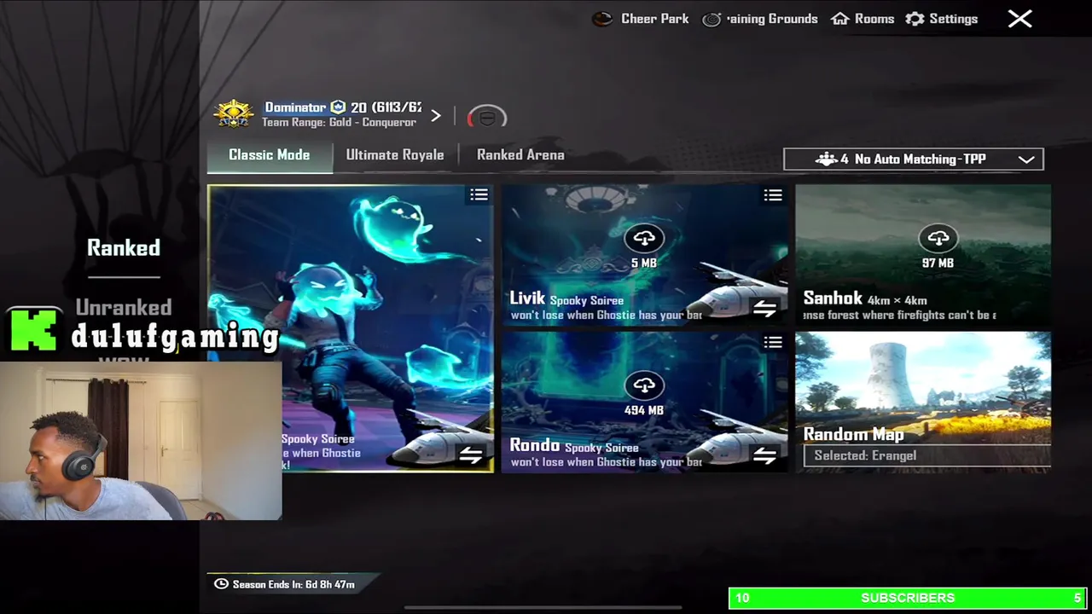
Task: Click Selected: Erangel field
Action: pos(926,455)
